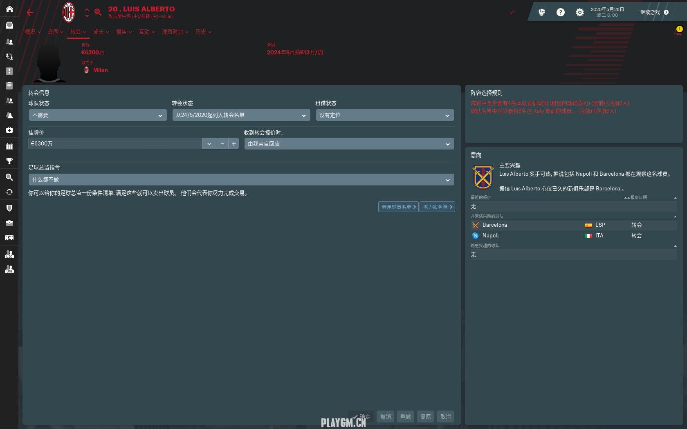Image resolution: width=687 pixels, height=429 pixels.
Task: Increase asking price with the plus button
Action: point(234,144)
